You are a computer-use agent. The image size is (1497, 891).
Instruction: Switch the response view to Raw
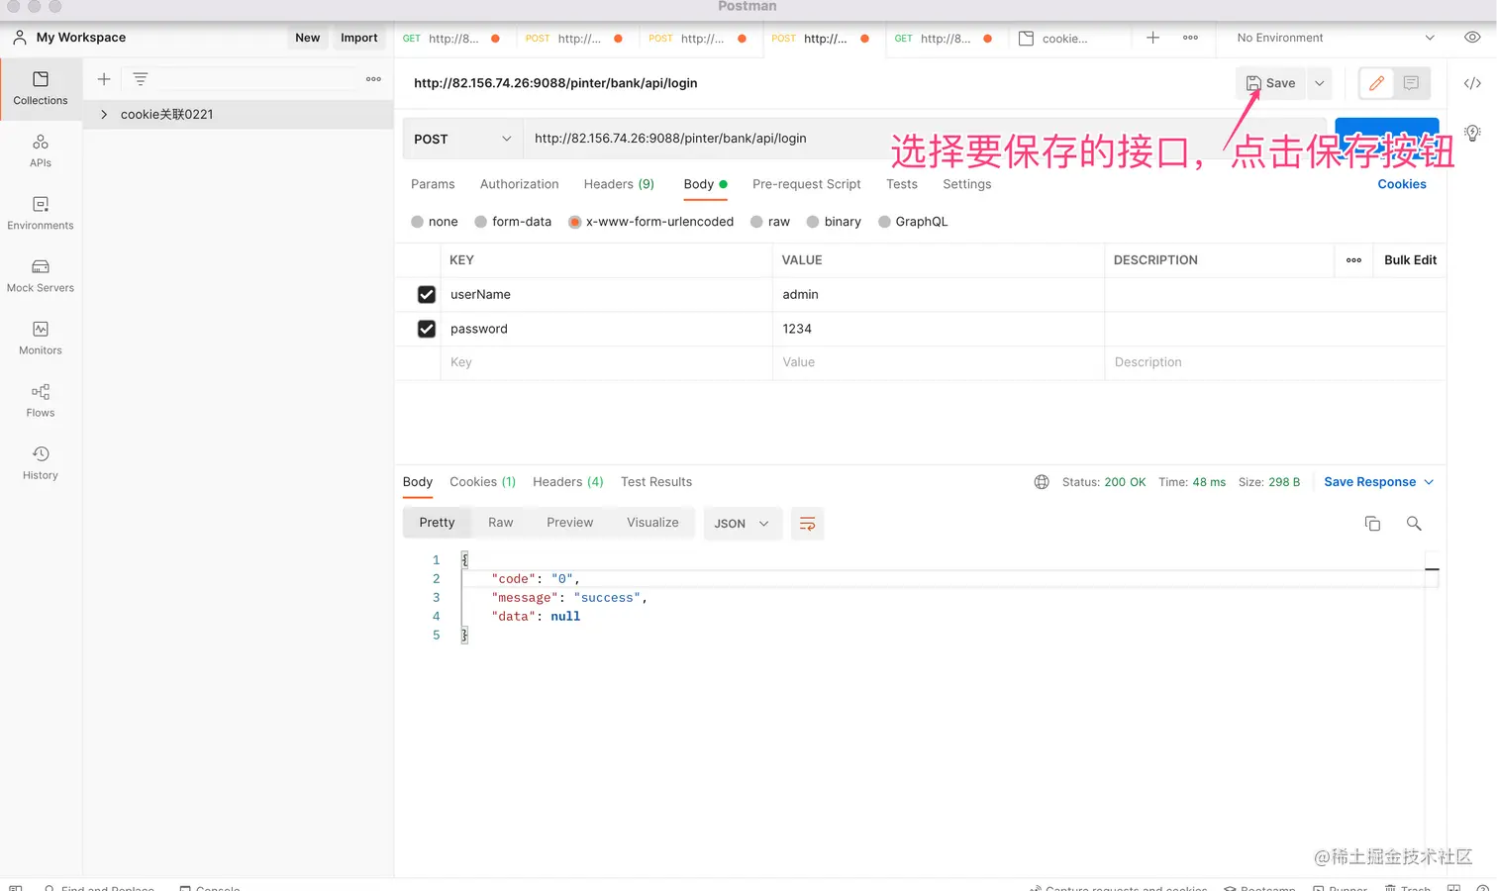click(501, 523)
